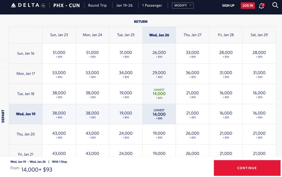
Task: Select the 24,000 fare for Thu, Jan 20
Action: coord(126,134)
